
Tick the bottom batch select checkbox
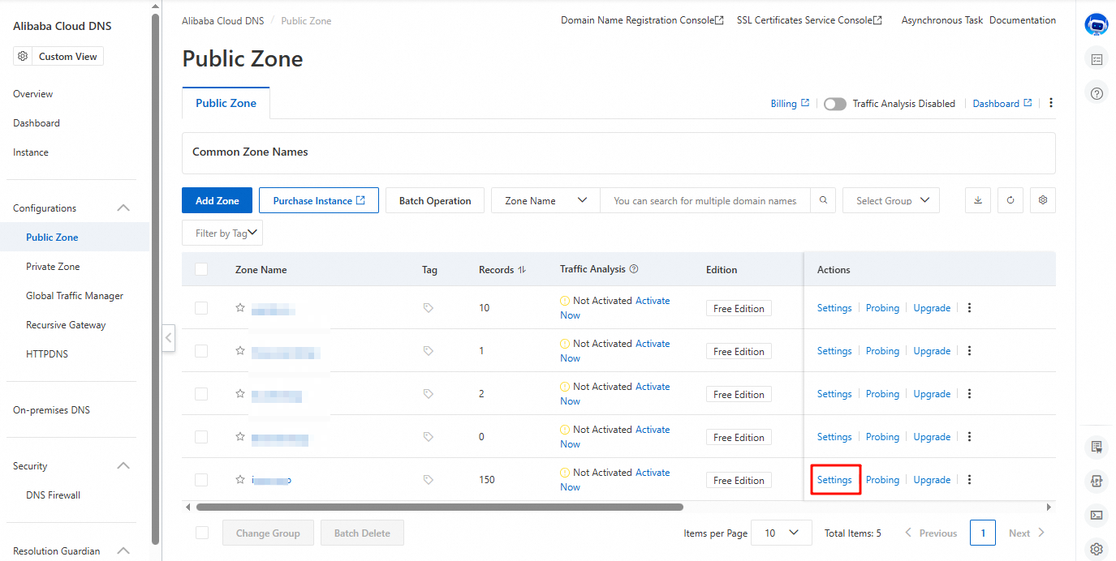[x=202, y=533]
